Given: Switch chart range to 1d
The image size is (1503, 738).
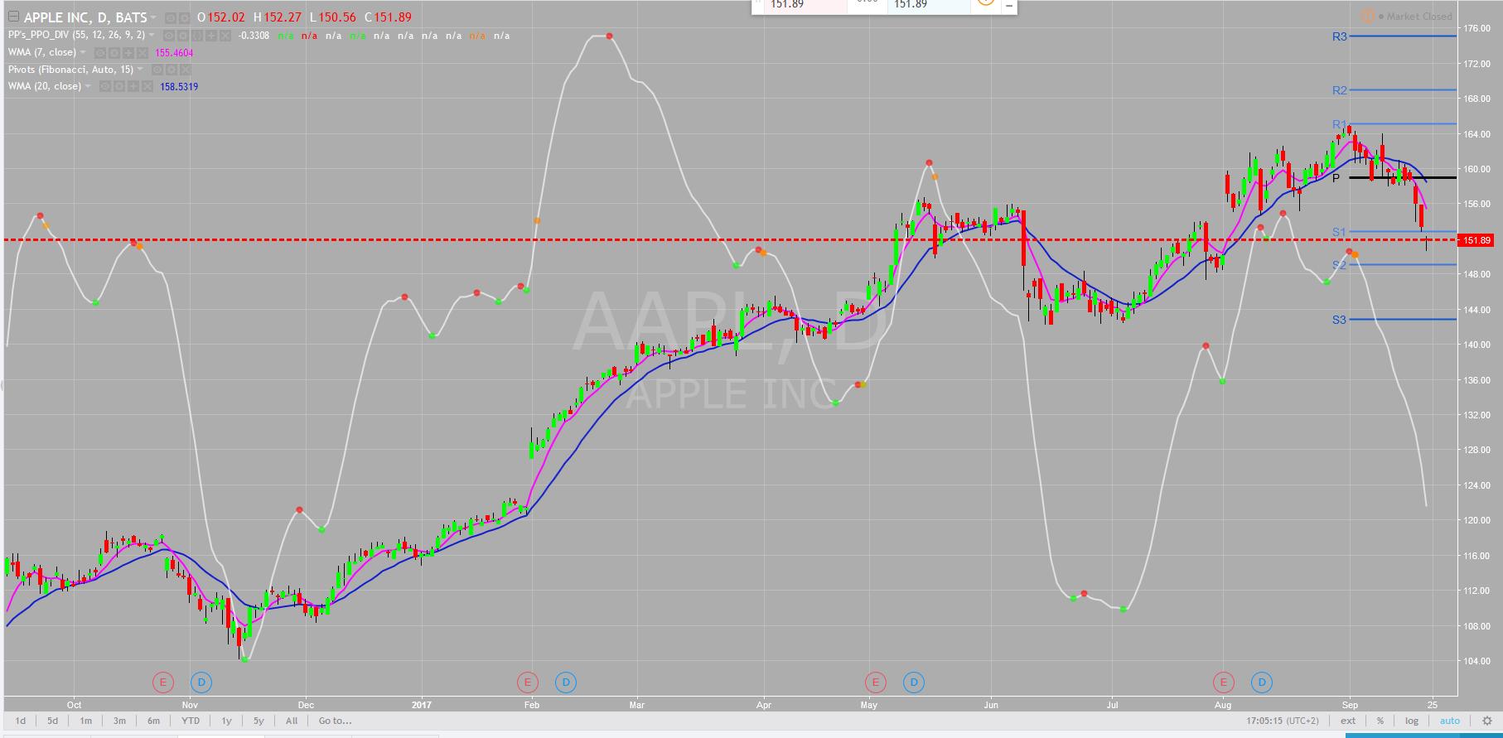Looking at the screenshot, I should (x=20, y=721).
